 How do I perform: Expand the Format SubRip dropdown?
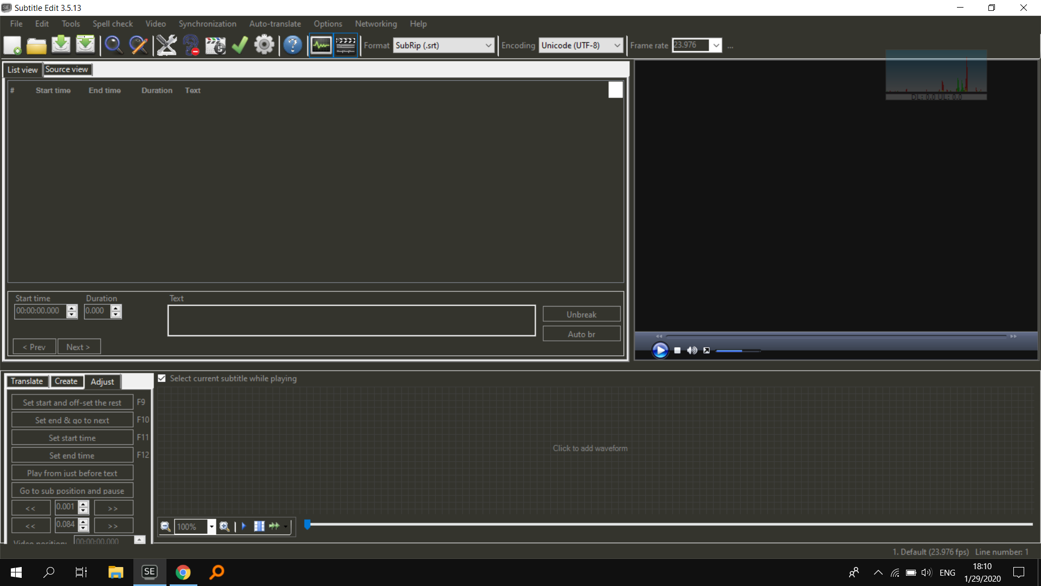tap(488, 46)
